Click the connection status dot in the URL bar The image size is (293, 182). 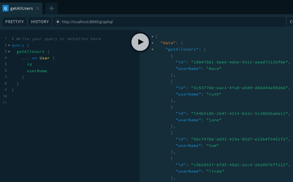(58, 21)
